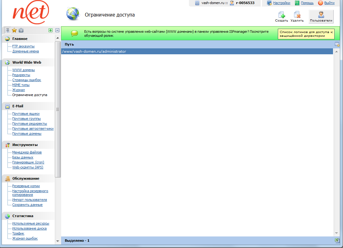The width and height of the screenshot is (343, 248).
Task: Show favorites via the star icon
Action: [14, 30]
